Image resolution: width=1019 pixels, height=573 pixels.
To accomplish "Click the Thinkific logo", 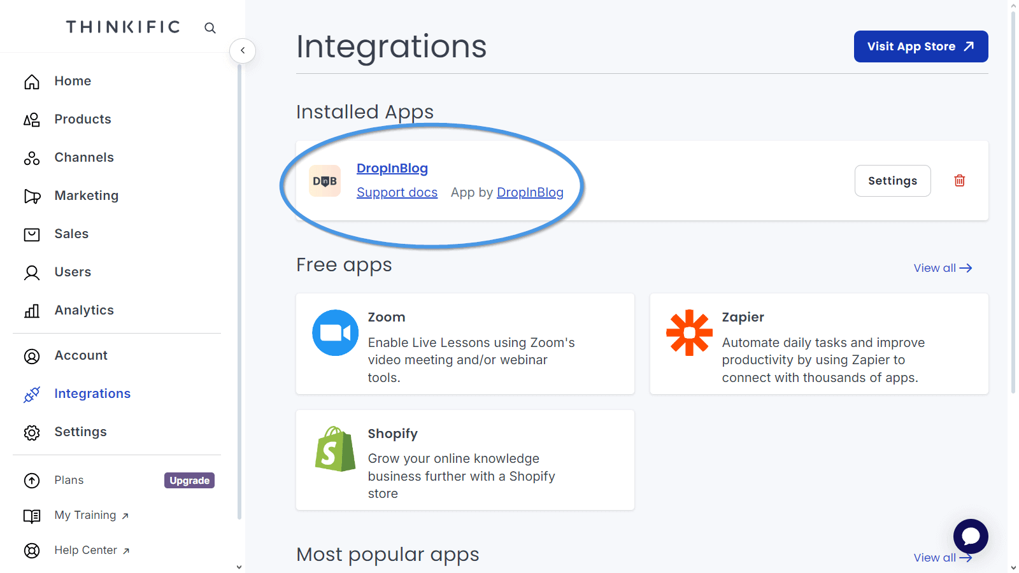I will (123, 27).
